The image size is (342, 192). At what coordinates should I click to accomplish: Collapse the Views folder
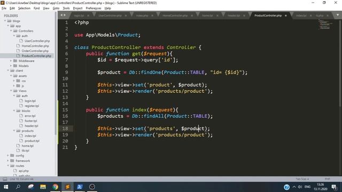11,91
